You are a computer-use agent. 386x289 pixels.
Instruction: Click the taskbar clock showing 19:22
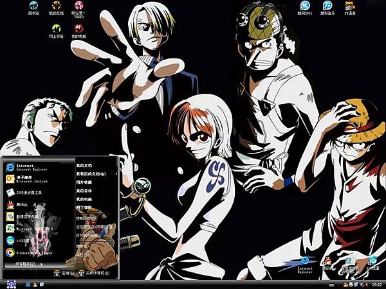click(x=376, y=285)
